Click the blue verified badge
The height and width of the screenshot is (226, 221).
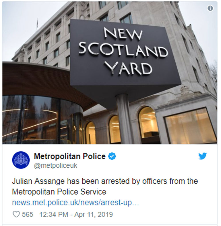[x=112, y=156]
